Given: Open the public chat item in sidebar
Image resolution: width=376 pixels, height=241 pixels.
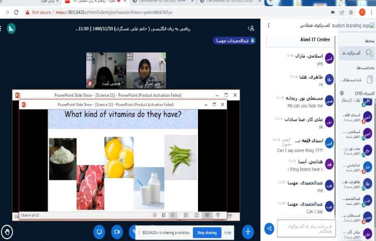Looking at the screenshot, I should point(357,53).
